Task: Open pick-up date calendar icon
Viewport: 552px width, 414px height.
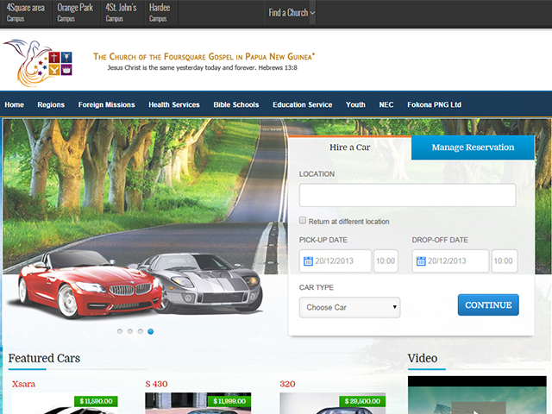Action: click(308, 260)
